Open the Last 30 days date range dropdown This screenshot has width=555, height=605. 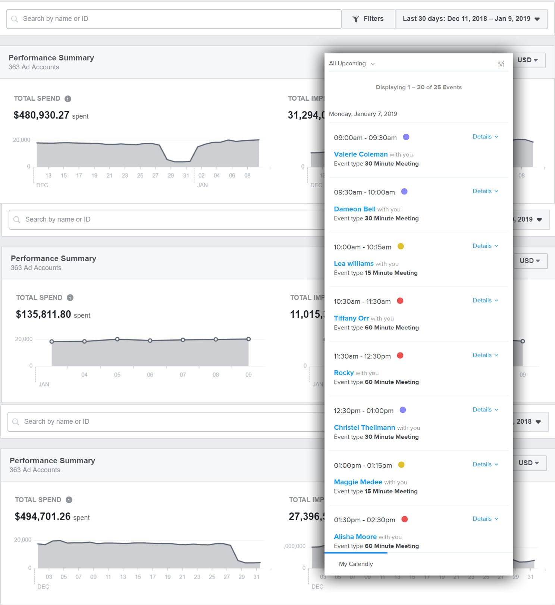(471, 19)
